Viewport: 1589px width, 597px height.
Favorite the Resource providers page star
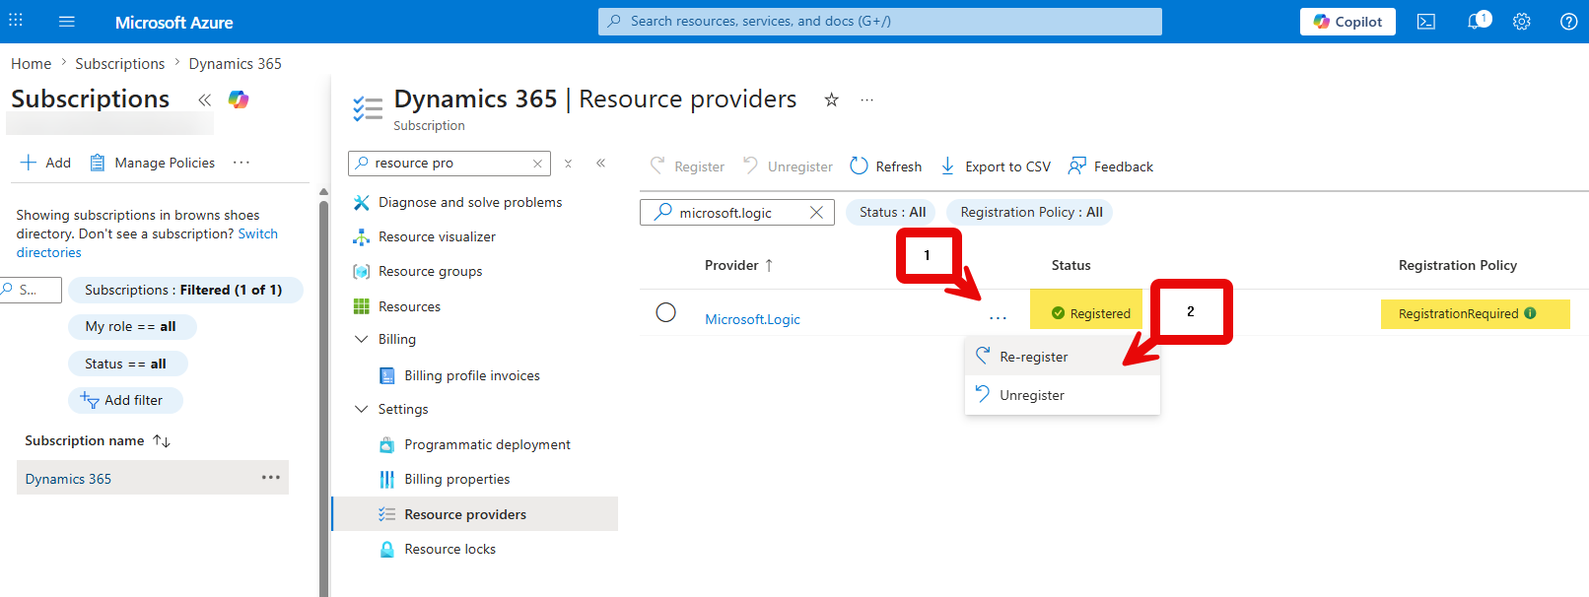pyautogui.click(x=832, y=99)
